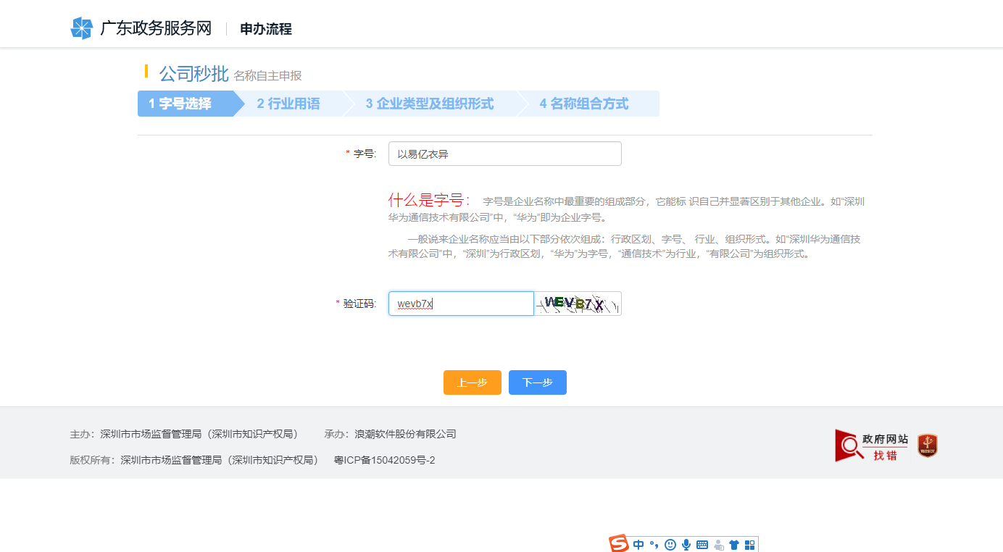Viewport: 1003px width, 552px height.
Task: Open the Sogou toolbox grid icon
Action: pos(750,544)
